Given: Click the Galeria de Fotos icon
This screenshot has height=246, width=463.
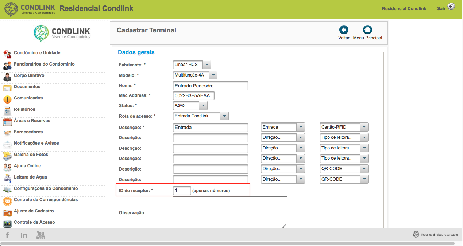Looking at the screenshot, I should click(x=7, y=156).
